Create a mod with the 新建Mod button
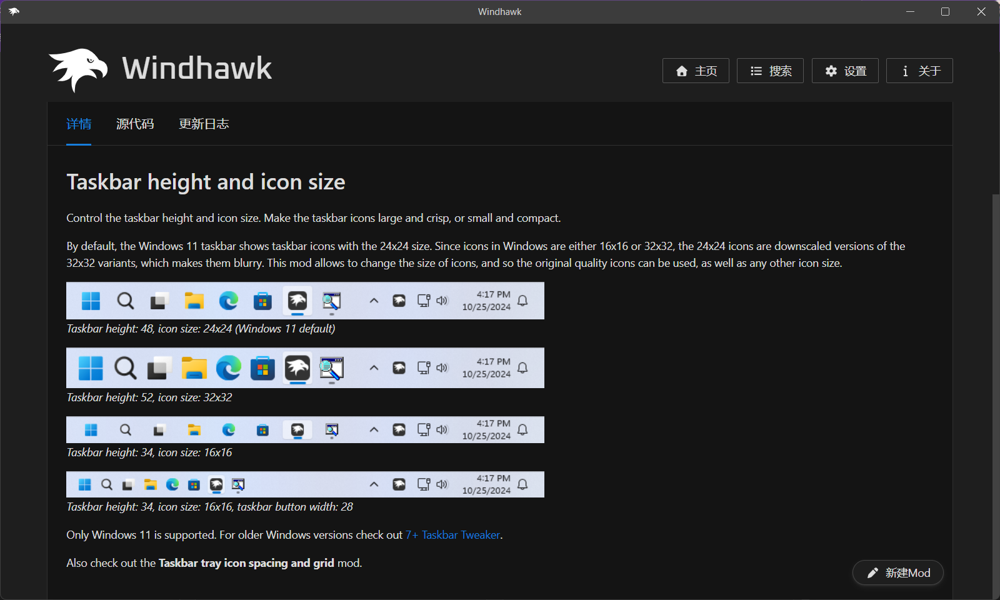The width and height of the screenshot is (1000, 600). pyautogui.click(x=898, y=572)
